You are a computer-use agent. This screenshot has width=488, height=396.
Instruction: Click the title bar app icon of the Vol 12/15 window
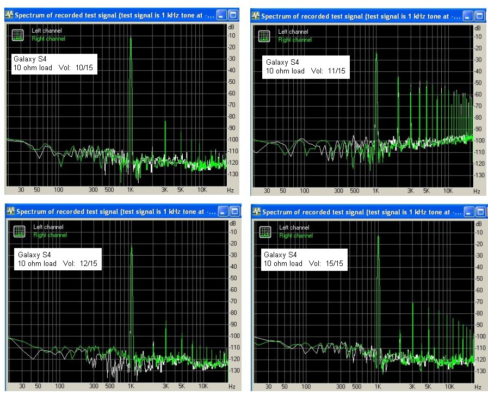10,211
